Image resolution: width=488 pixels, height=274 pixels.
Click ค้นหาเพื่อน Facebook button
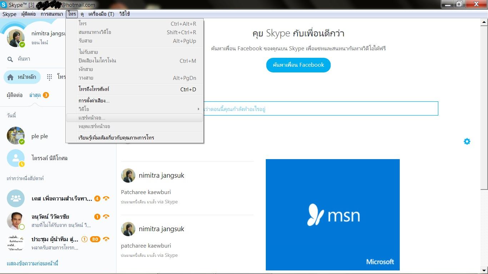pos(298,65)
